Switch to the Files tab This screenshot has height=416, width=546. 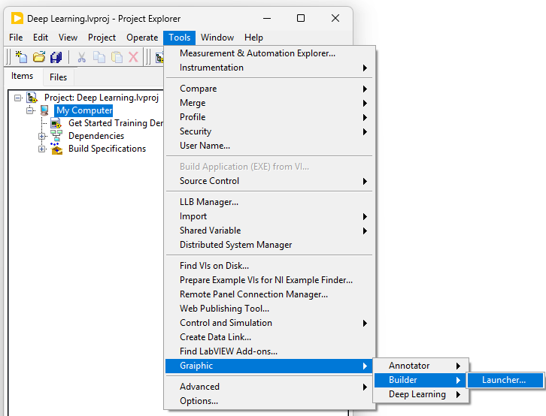pyautogui.click(x=58, y=77)
